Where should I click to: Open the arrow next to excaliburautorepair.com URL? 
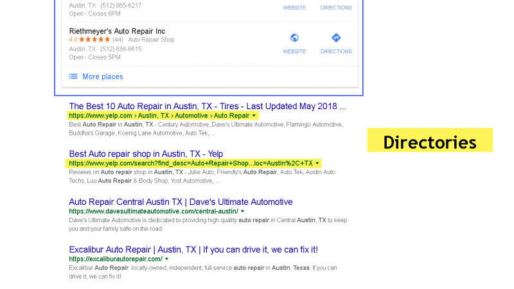coord(166,259)
